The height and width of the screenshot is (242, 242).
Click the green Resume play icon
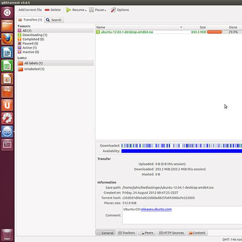click(x=68, y=10)
